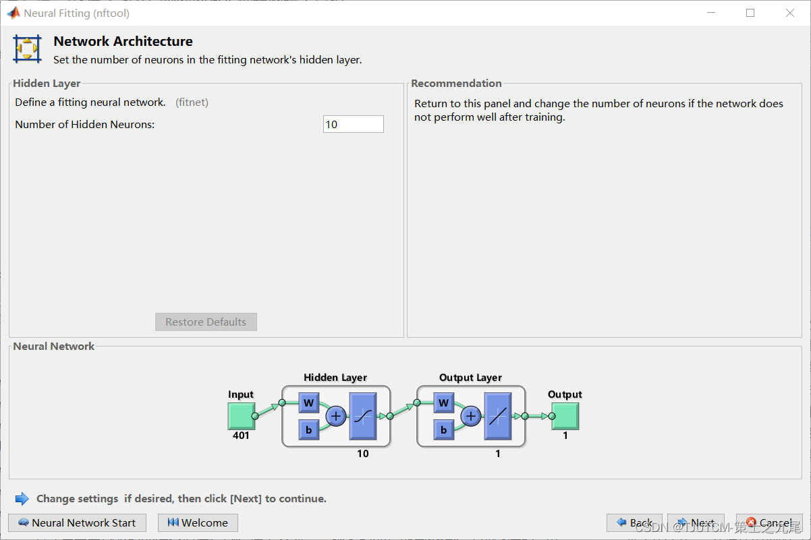Click the Output Layer weight W block
Viewport: 811px width, 540px height.
[444, 403]
